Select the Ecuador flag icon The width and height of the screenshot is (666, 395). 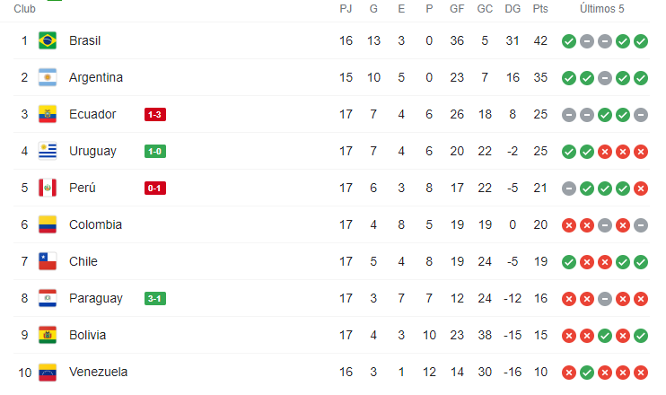48,114
